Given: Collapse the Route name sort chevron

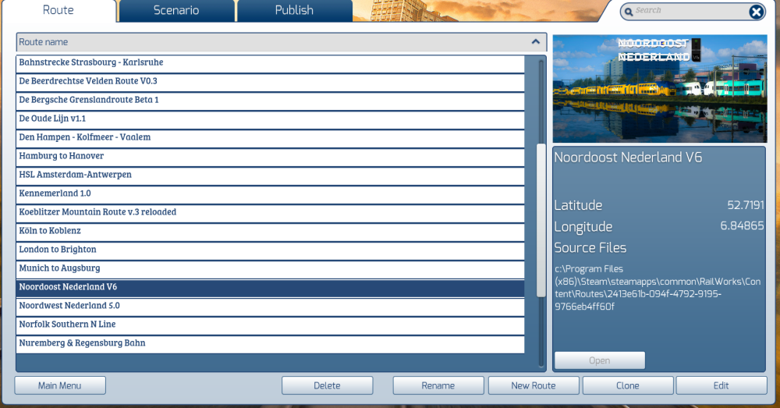Looking at the screenshot, I should point(535,42).
